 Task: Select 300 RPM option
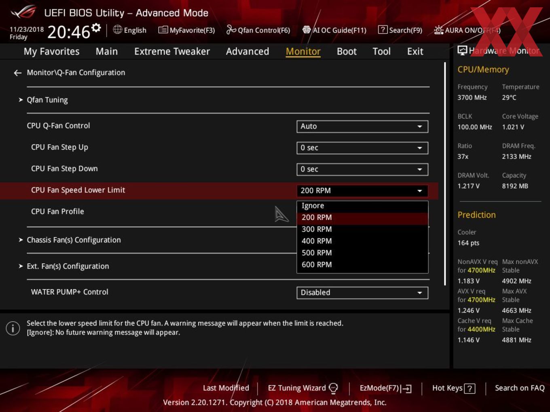tap(362, 229)
